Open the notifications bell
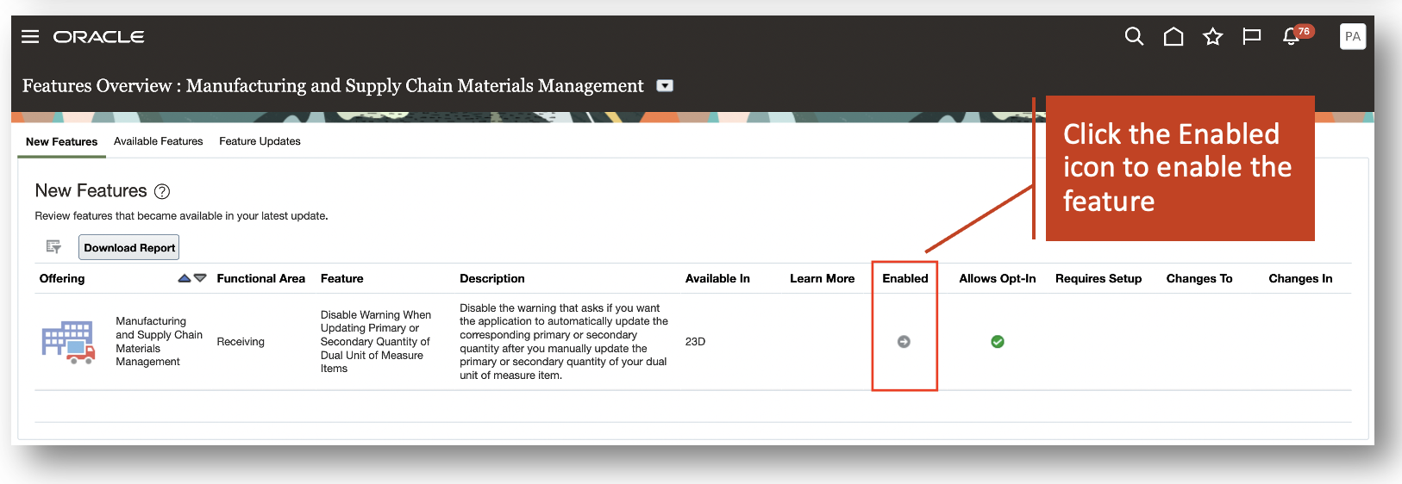 [x=1291, y=36]
